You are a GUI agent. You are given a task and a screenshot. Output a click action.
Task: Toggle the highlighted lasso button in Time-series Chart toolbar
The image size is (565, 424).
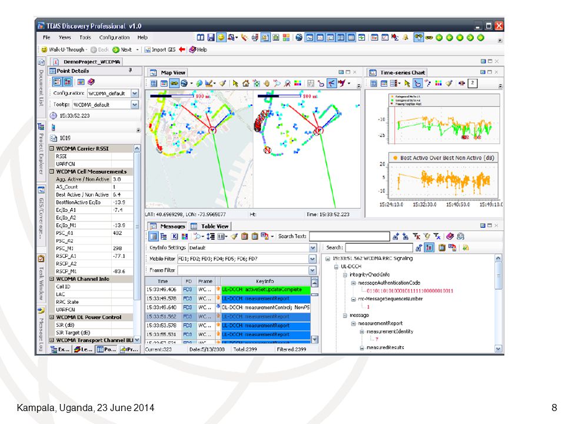[x=418, y=84]
